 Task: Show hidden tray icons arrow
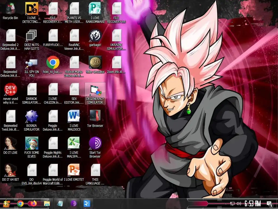pyautogui.click(x=226, y=204)
